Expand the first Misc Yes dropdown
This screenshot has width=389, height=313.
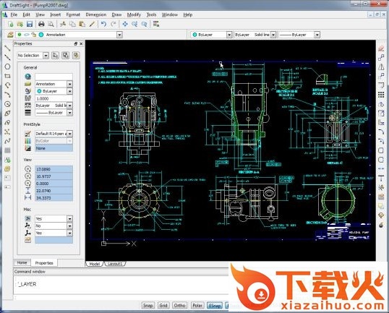click(70, 219)
